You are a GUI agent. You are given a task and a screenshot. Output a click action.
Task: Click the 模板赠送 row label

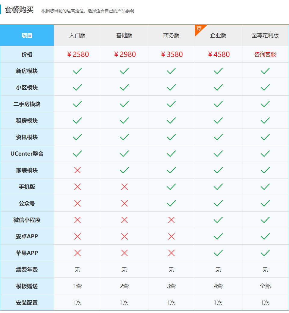[27, 286]
